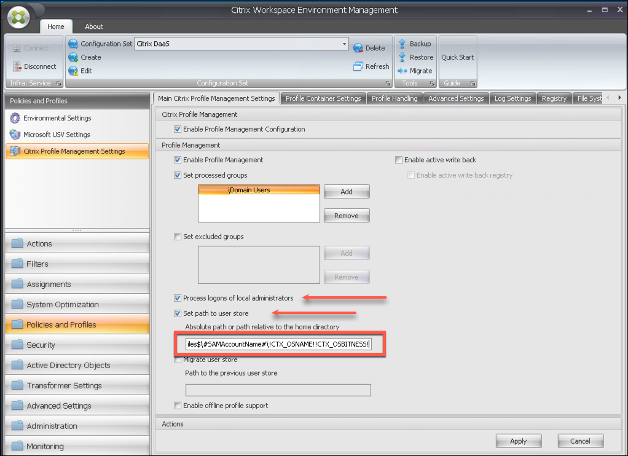Click the Refresh icon in ribbon
628x456 pixels.
pos(359,66)
